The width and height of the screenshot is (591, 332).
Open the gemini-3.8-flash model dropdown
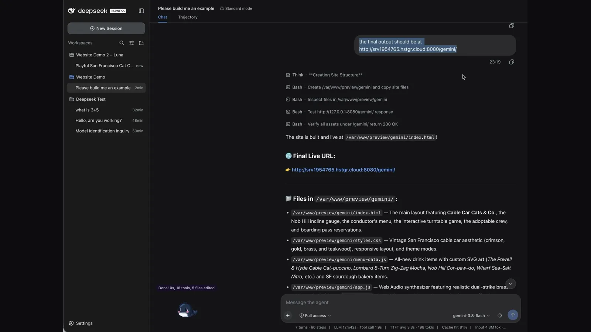click(471, 316)
